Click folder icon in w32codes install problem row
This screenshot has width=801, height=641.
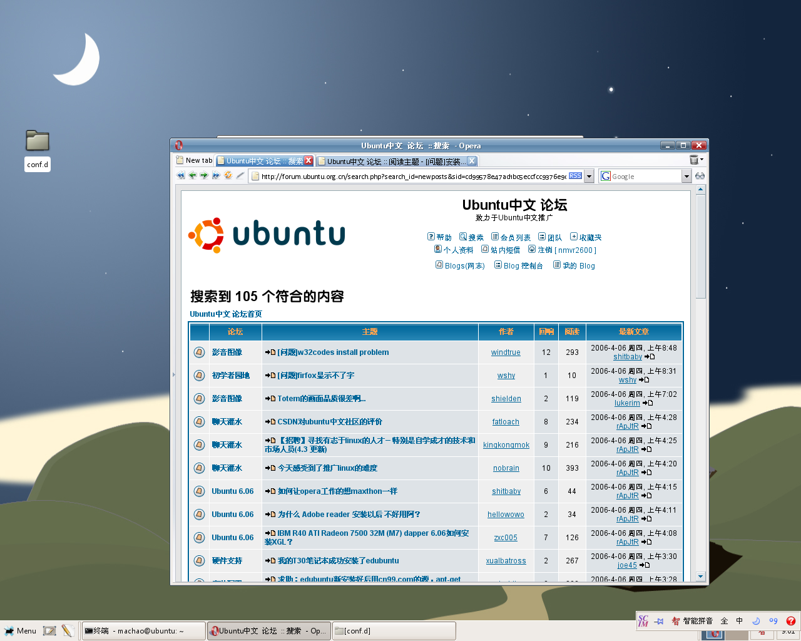point(199,352)
